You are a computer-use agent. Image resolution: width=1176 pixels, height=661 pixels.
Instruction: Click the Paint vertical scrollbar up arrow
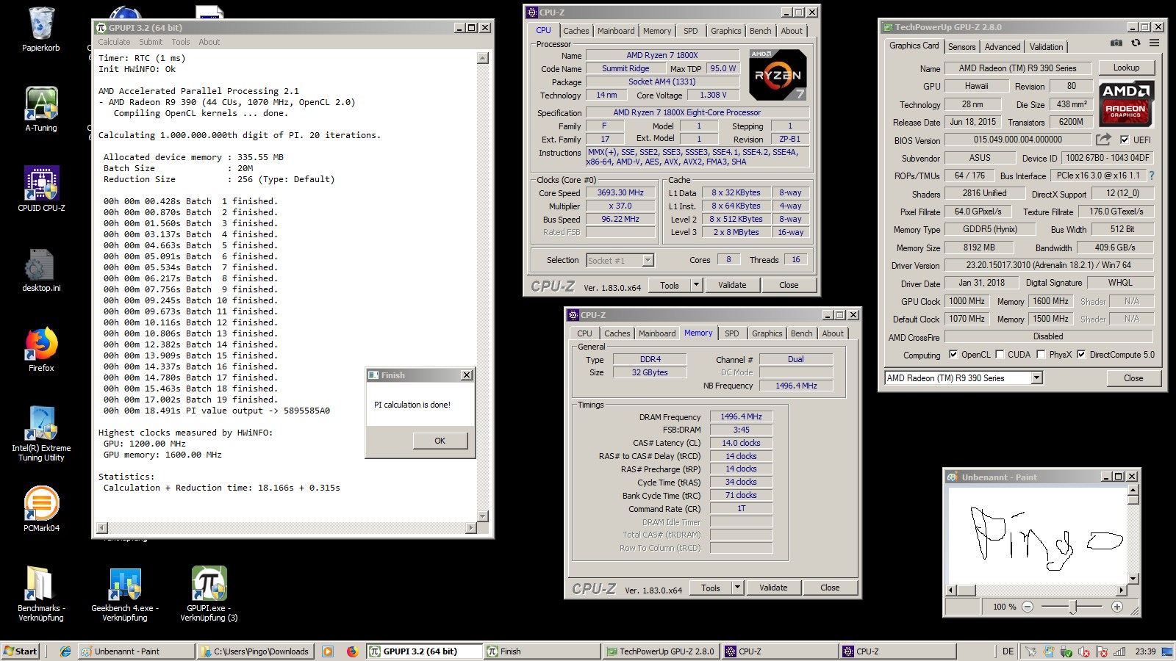click(1133, 490)
